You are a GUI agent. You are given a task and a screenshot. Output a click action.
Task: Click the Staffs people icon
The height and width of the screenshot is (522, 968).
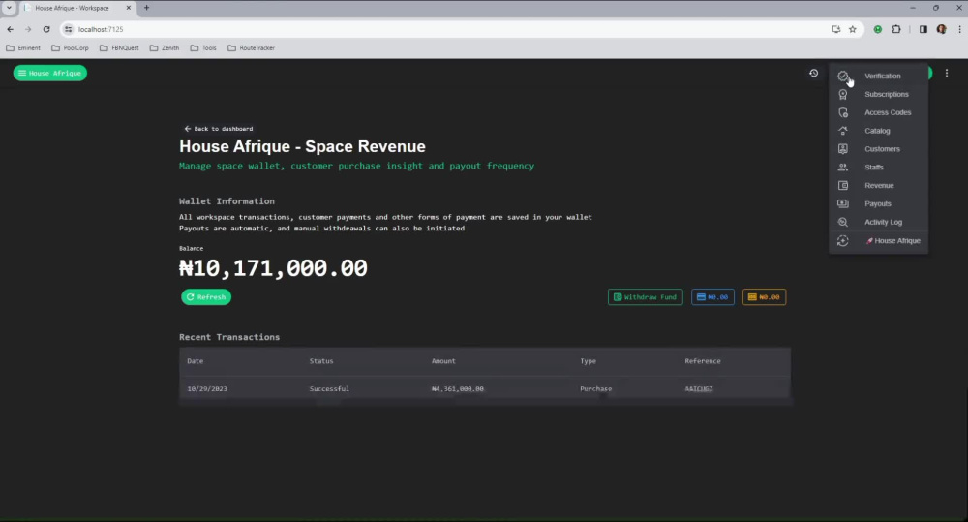843,168
